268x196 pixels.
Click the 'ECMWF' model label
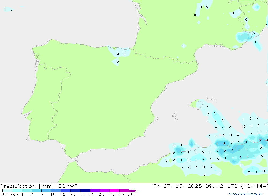[68, 186]
